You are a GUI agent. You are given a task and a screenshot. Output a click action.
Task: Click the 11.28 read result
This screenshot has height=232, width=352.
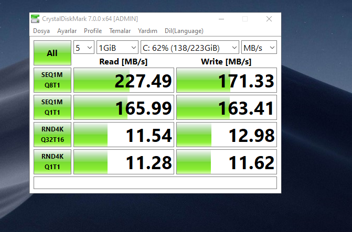(x=124, y=162)
